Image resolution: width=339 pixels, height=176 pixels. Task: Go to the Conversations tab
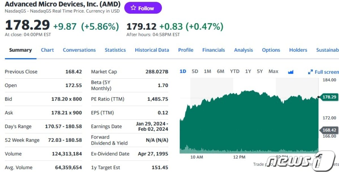click(79, 50)
